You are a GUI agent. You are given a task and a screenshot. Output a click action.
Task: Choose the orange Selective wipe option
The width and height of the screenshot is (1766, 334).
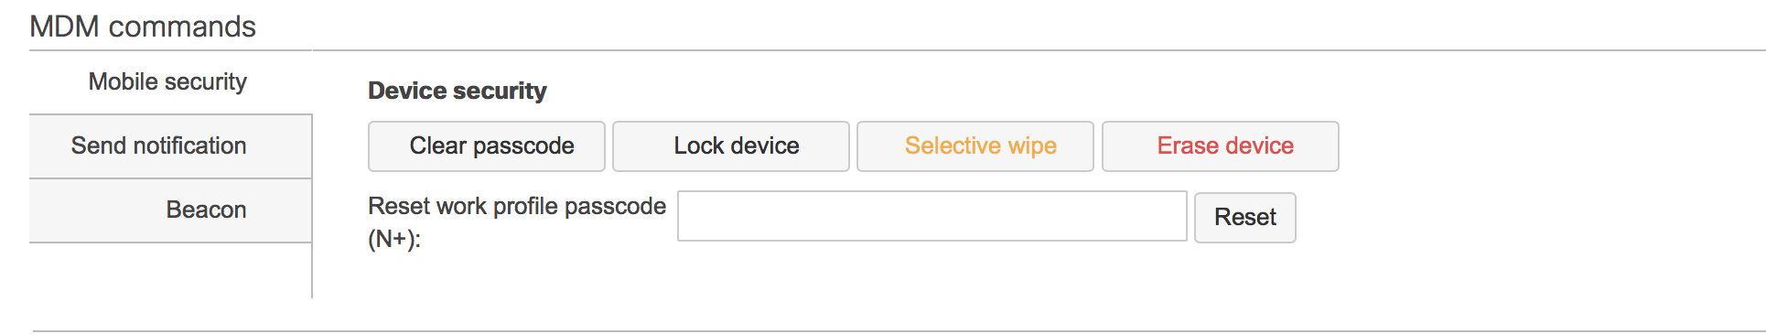(975, 146)
